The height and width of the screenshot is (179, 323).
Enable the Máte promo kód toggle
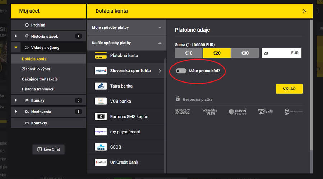(x=181, y=71)
